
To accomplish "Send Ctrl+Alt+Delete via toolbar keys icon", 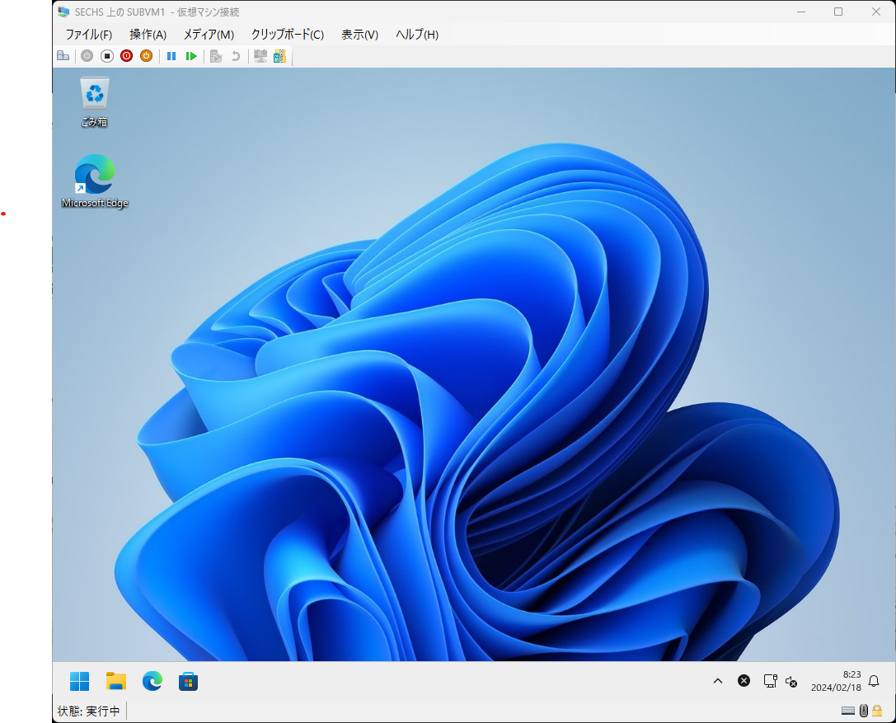I will tap(63, 56).
